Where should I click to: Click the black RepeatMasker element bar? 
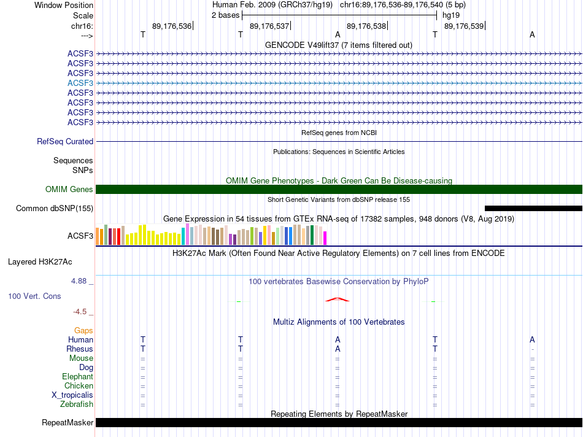click(339, 422)
